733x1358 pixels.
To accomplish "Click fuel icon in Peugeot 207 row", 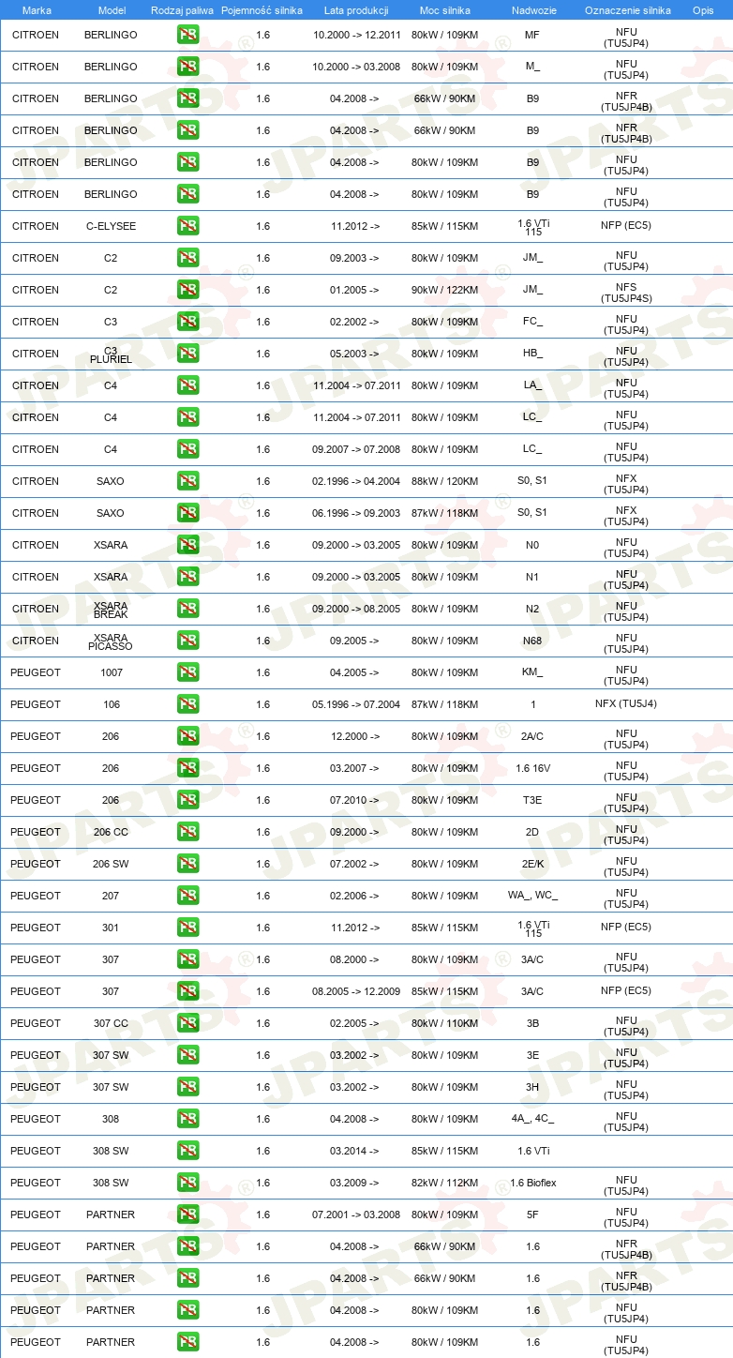I will click(187, 896).
